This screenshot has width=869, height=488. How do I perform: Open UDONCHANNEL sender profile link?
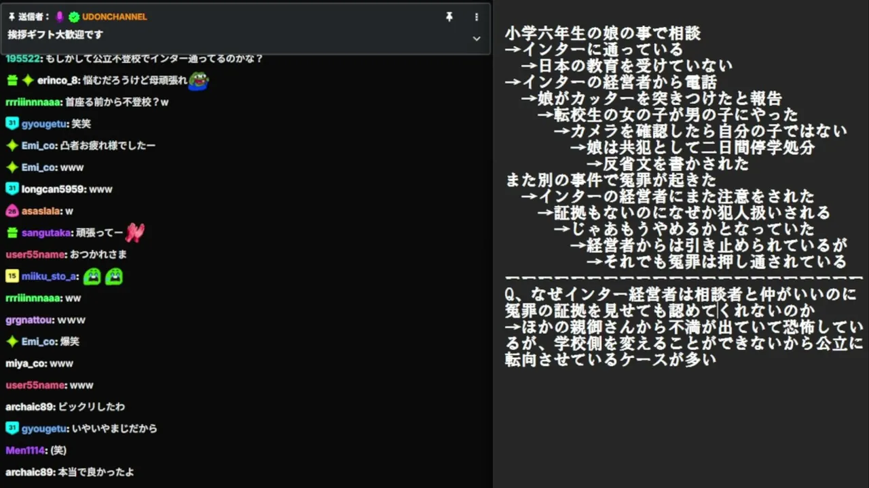click(x=114, y=17)
